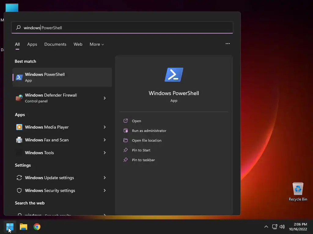Click the Pin to taskbar pin icon

tap(126, 160)
